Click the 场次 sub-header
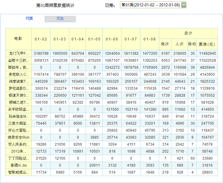This screenshot has width=223, height=183. (165, 44)
